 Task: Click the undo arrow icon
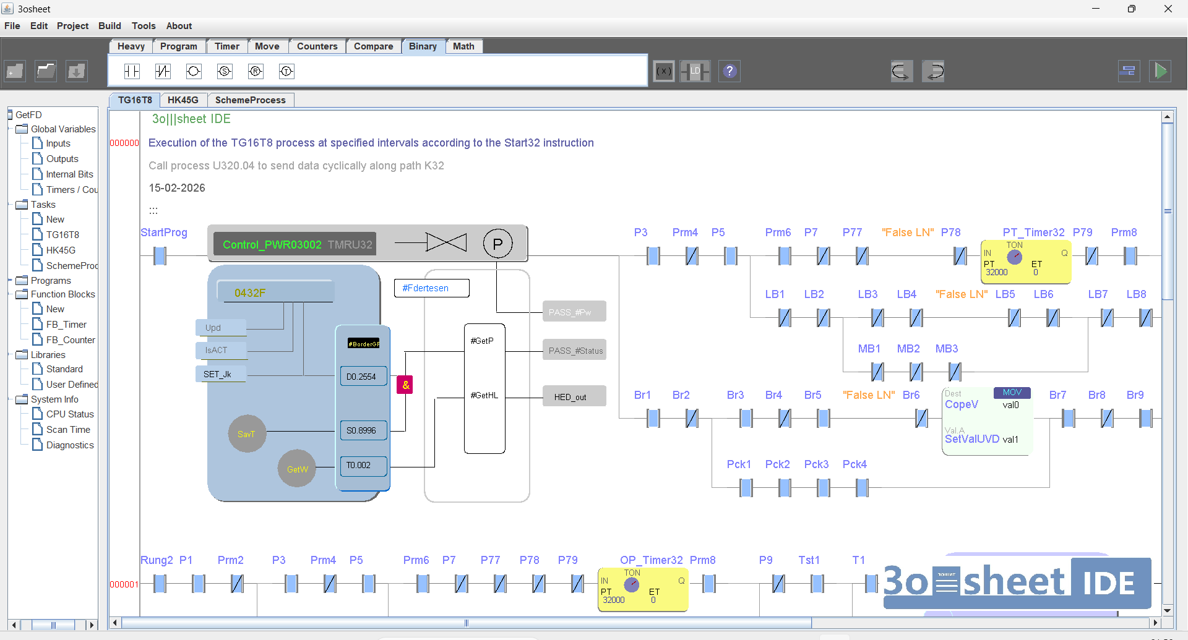click(x=901, y=71)
